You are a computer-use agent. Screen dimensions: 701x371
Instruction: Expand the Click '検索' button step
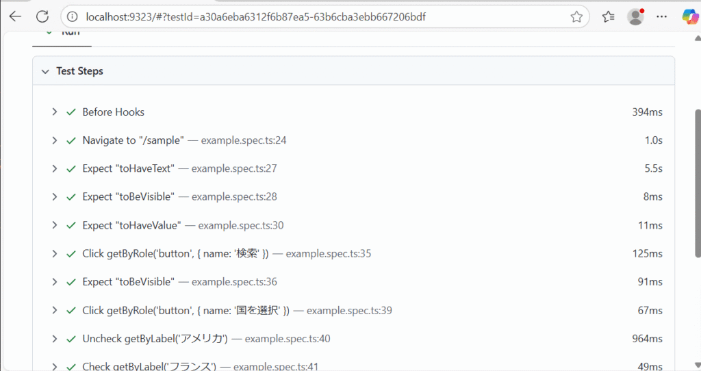pos(55,254)
